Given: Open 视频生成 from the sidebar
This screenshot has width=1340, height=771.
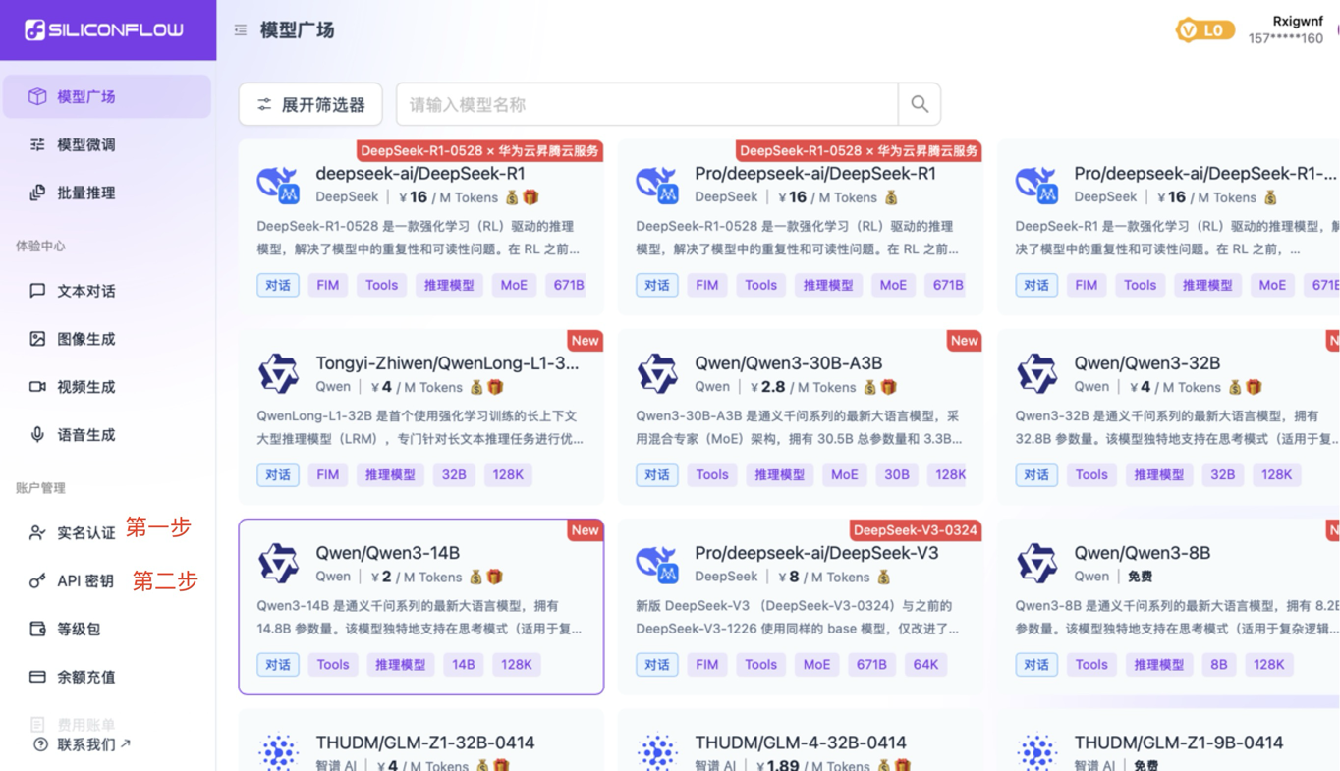Looking at the screenshot, I should 88,386.
